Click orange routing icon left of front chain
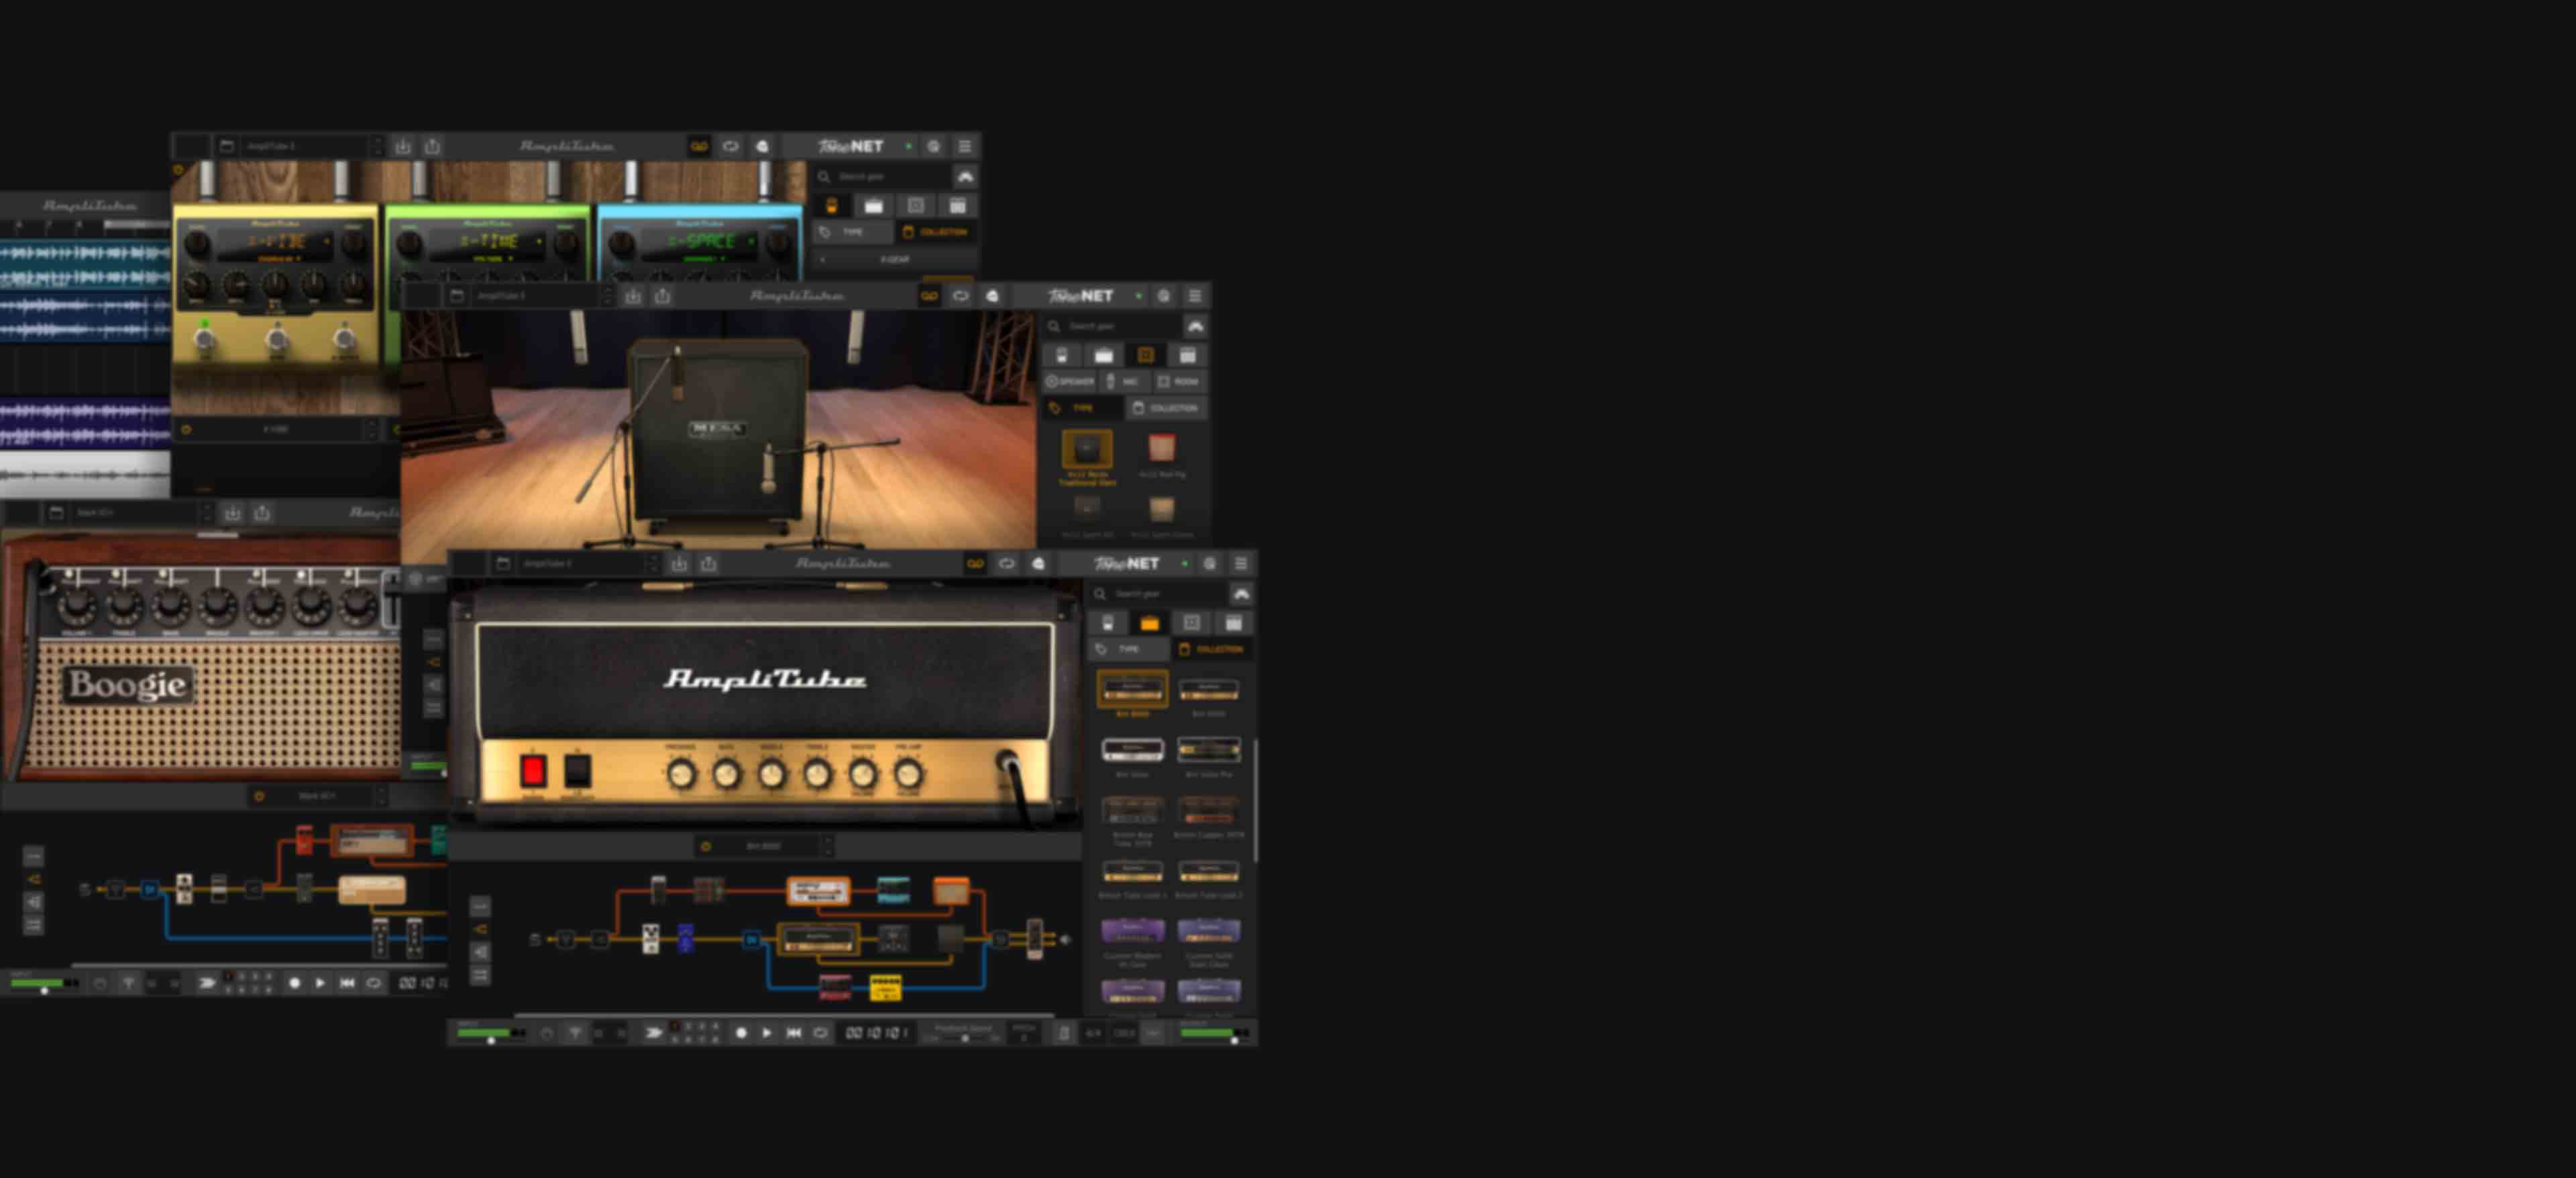 (480, 929)
